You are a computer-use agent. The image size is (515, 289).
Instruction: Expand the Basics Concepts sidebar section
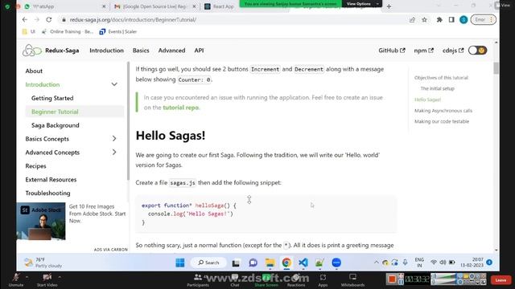pyautogui.click(x=114, y=139)
